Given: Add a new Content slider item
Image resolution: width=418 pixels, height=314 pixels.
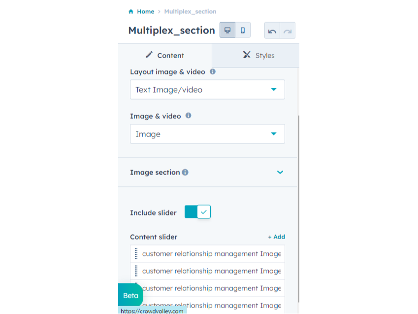Looking at the screenshot, I should point(277,237).
